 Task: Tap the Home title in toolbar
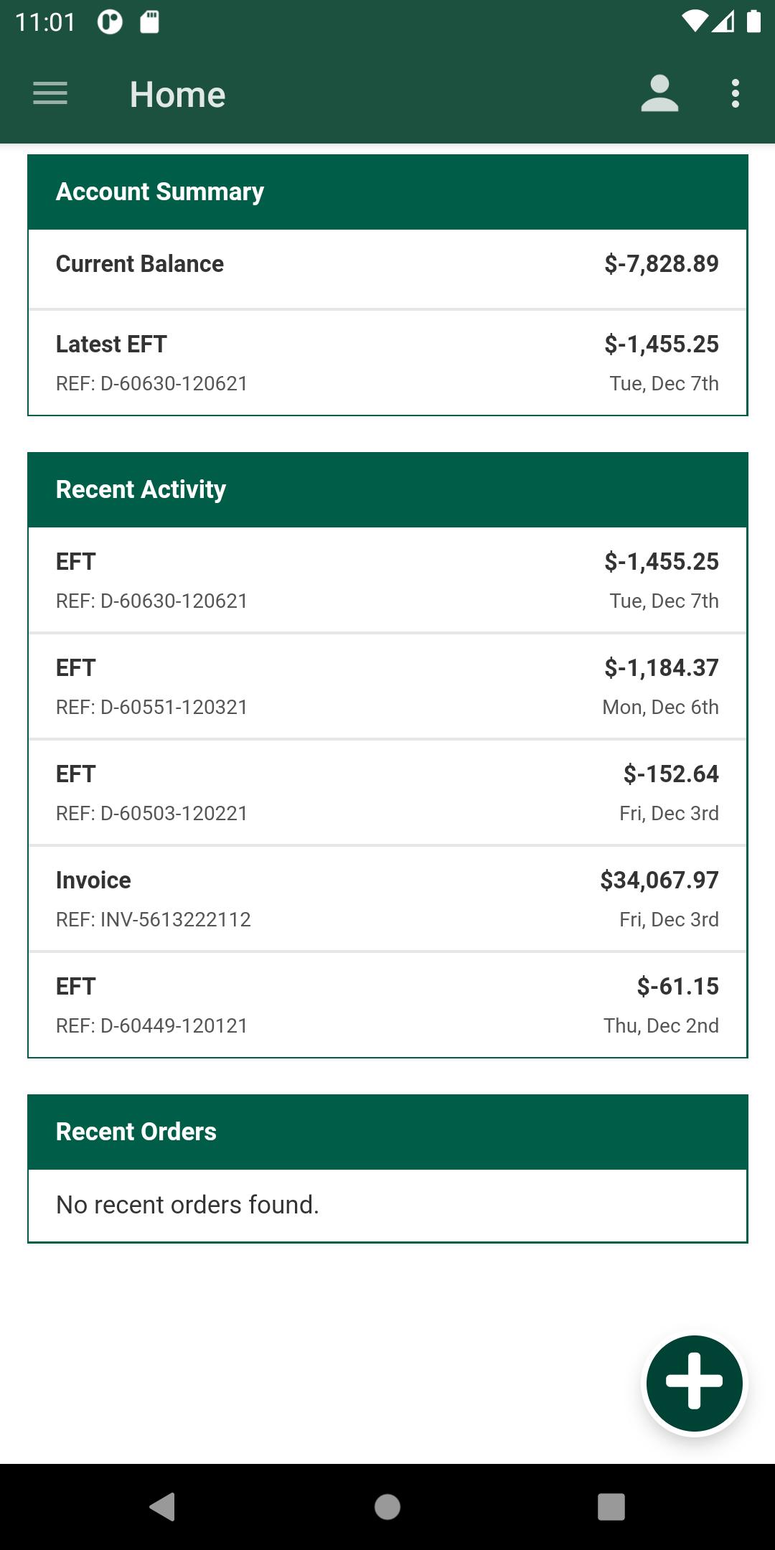click(177, 95)
